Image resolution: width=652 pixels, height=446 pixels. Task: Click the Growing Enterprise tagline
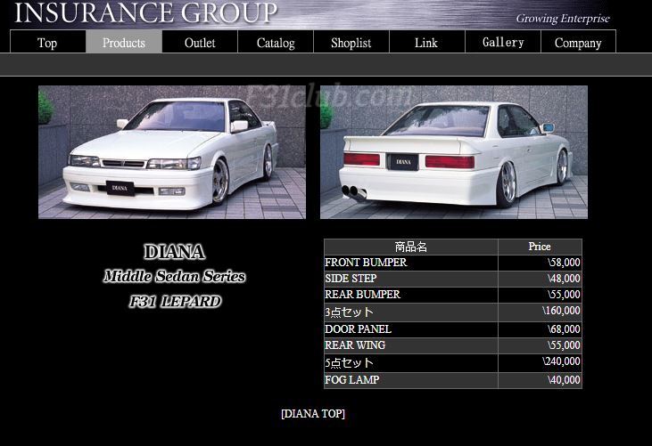pos(563,19)
